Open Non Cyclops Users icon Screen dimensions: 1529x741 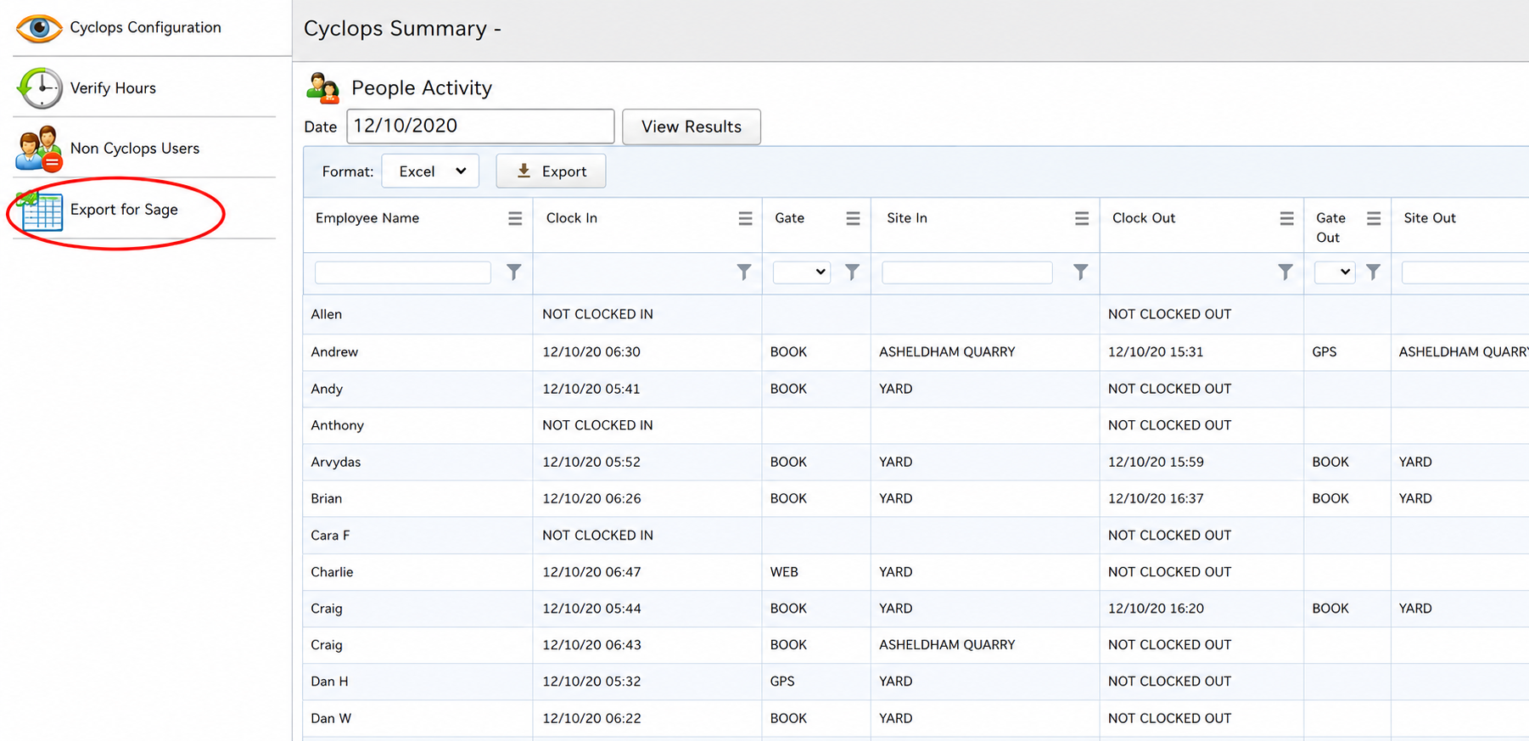pos(39,149)
